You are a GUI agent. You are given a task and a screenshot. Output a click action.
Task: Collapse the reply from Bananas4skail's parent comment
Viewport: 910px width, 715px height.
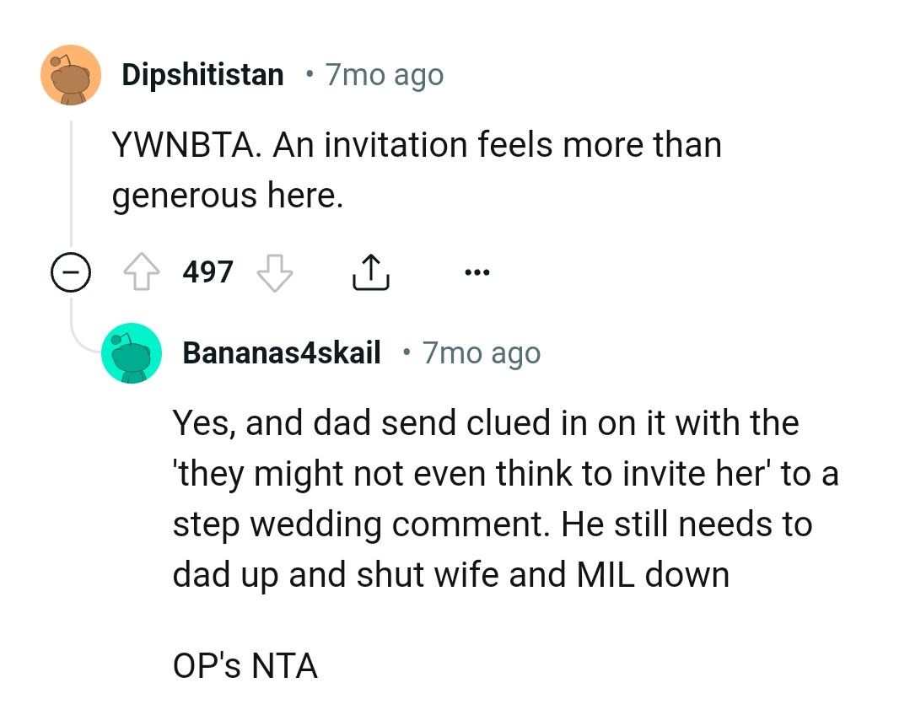click(x=71, y=271)
